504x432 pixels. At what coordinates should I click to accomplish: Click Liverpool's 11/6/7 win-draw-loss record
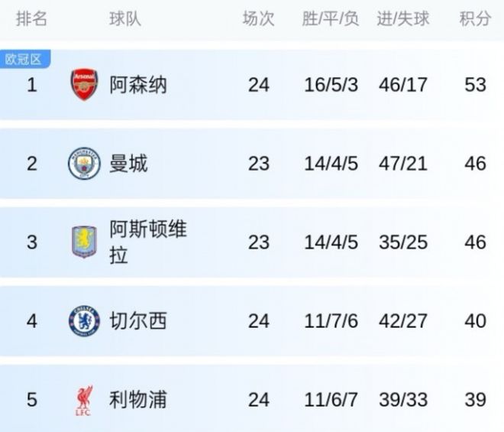[330, 400]
